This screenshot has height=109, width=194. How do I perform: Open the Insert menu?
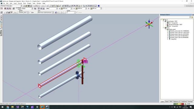15,3
